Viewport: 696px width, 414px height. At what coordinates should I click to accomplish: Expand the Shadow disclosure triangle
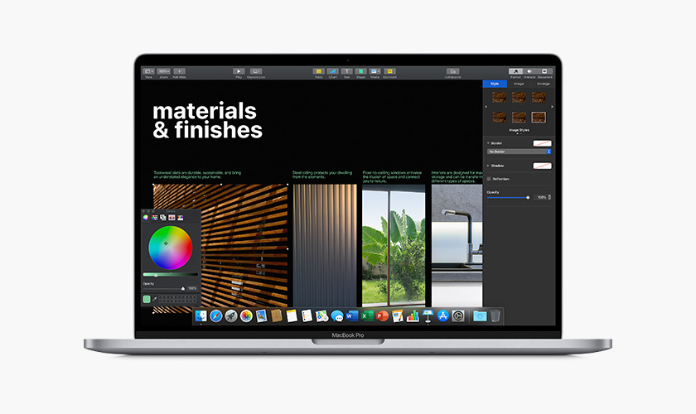tap(488, 166)
